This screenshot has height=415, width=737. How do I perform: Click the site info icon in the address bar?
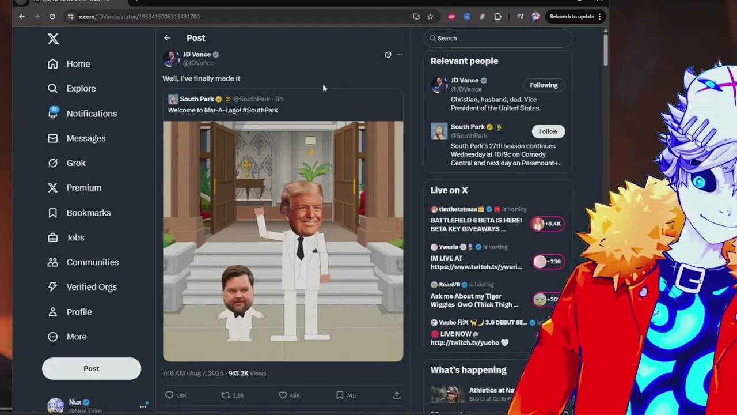click(70, 17)
